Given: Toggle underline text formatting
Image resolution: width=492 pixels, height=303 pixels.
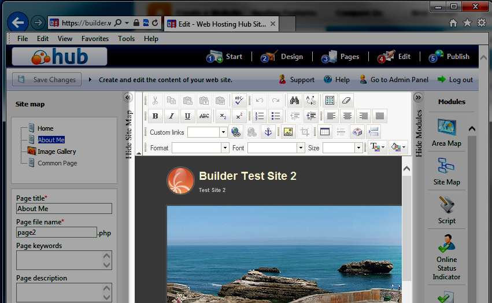Looking at the screenshot, I should pos(187,116).
